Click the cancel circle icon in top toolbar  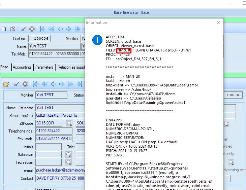tap(32, 29)
